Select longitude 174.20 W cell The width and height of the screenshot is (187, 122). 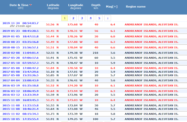coord(75,86)
